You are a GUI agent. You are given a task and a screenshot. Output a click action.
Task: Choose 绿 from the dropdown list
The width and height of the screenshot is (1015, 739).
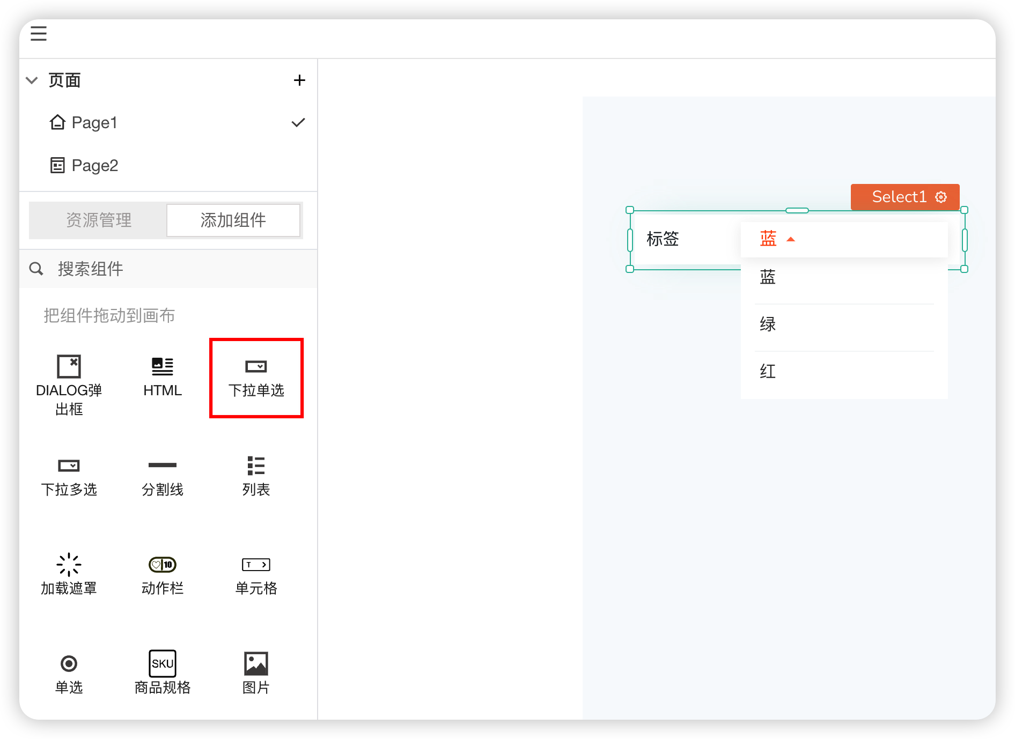[768, 324]
